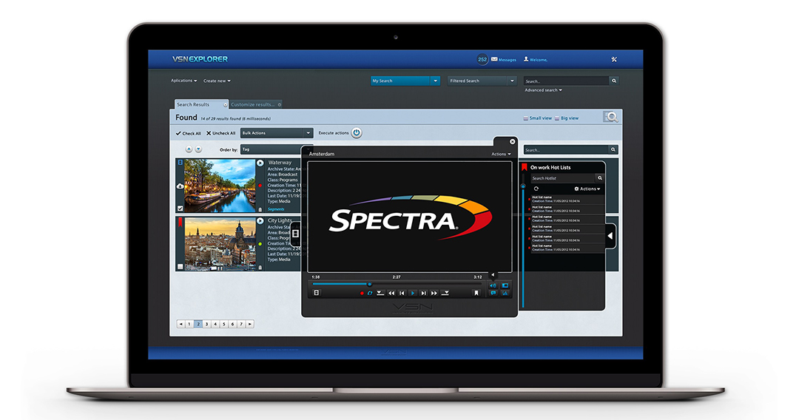Select the Search Results tab
Screen dimensions: 799x420
tap(201, 104)
